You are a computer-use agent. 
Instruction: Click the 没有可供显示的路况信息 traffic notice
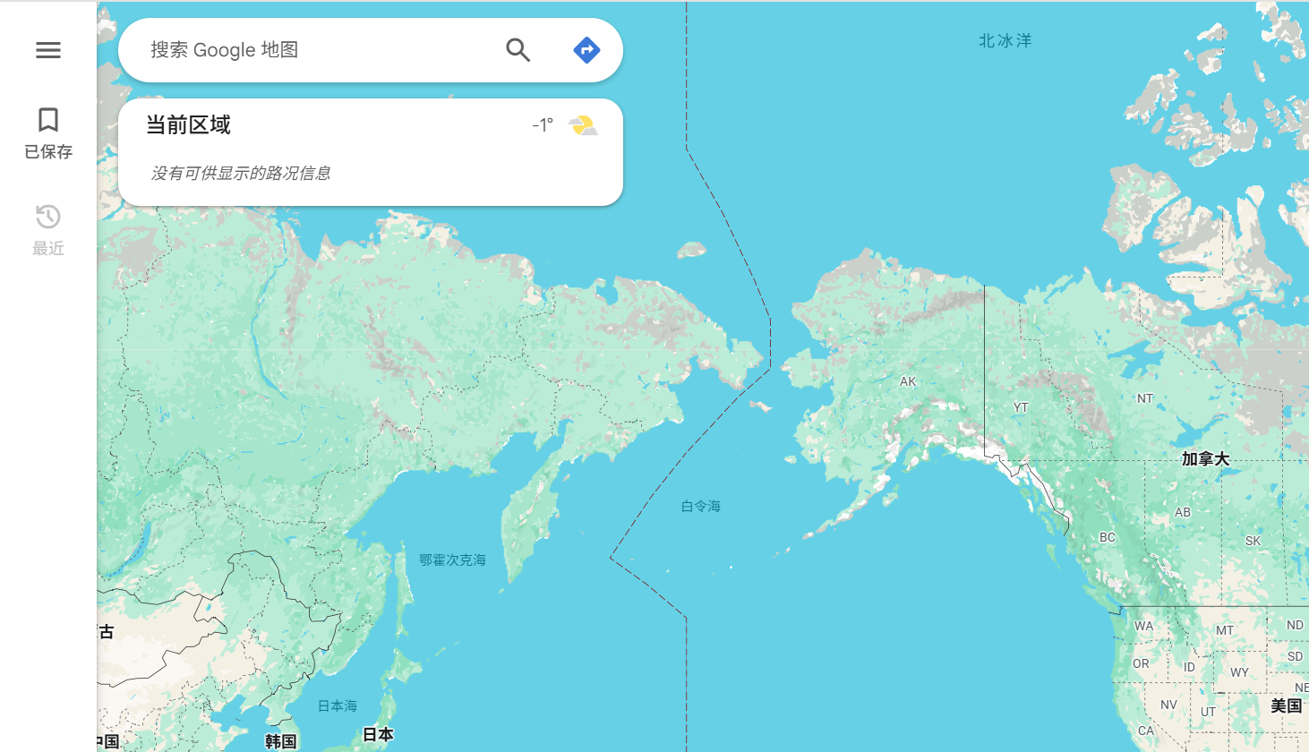click(241, 173)
